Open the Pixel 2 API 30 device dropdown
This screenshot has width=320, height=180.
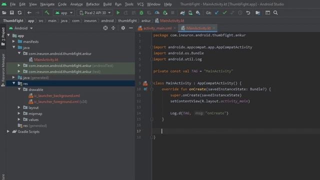(x=95, y=13)
